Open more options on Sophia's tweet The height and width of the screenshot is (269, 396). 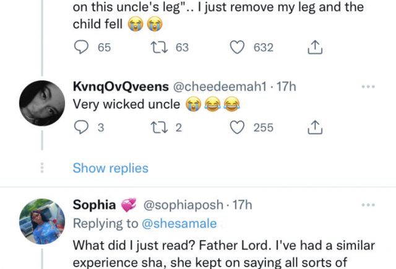(x=368, y=205)
